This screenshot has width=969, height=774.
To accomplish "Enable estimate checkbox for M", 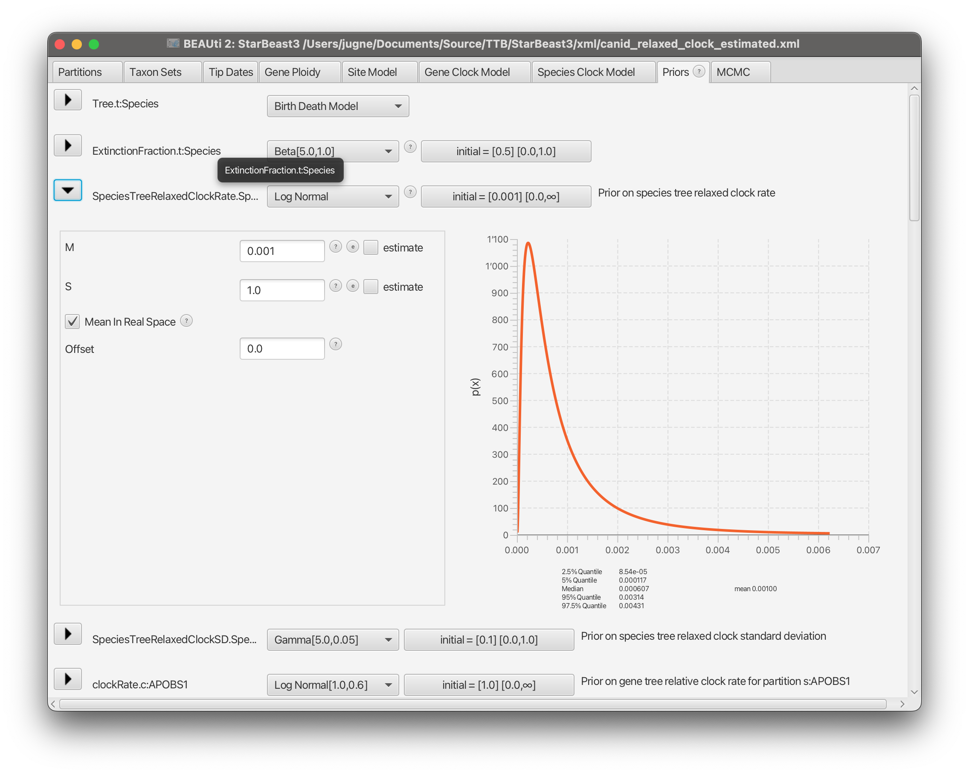I will pyautogui.click(x=370, y=248).
